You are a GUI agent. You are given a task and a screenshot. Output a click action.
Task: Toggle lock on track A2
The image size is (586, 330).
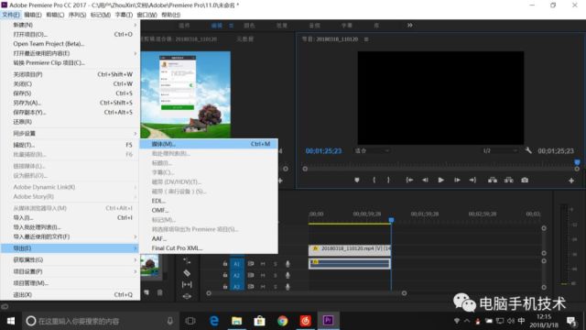225,275
